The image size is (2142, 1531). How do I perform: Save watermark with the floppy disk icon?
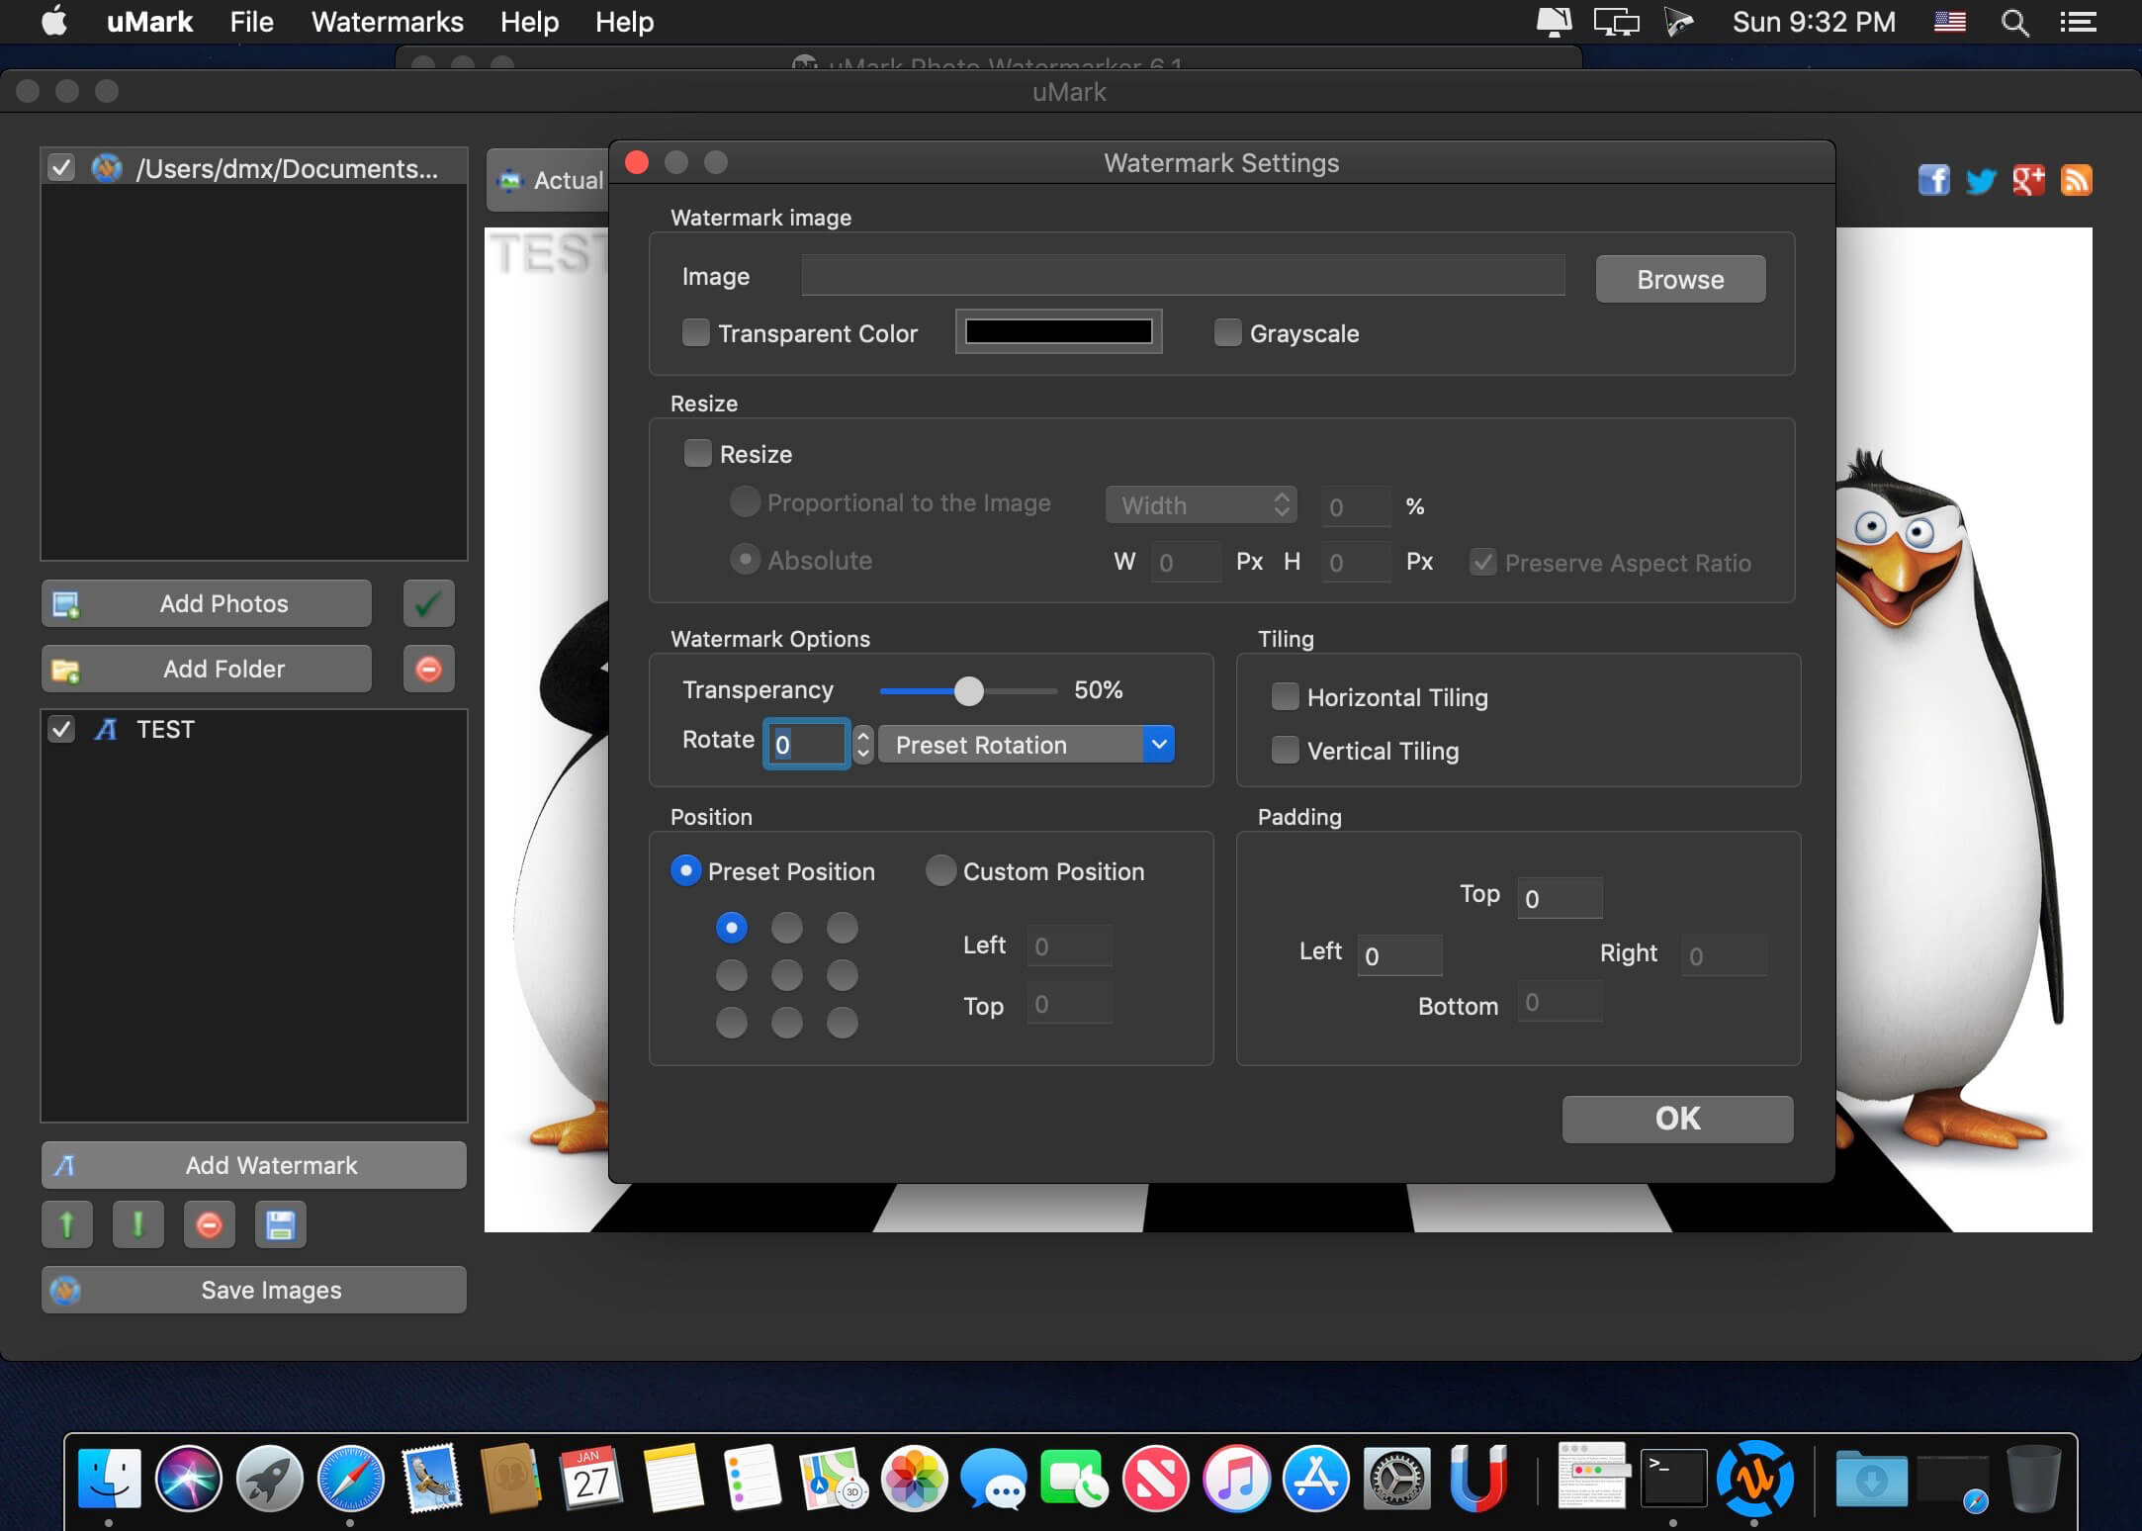(281, 1225)
